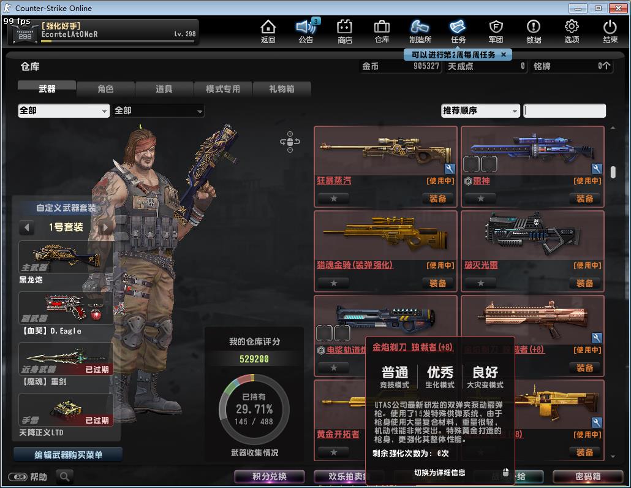Open the first 全部 category dropdown

(x=64, y=111)
